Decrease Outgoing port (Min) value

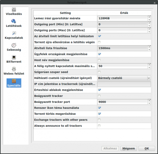(149, 26)
